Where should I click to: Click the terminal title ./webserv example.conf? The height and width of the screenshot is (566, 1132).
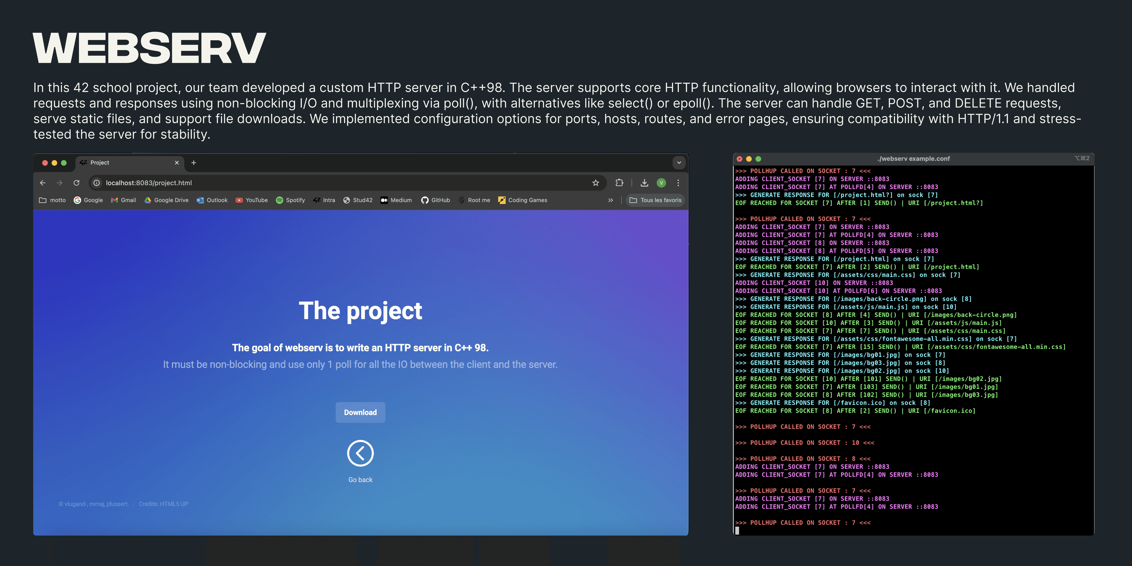coord(914,159)
